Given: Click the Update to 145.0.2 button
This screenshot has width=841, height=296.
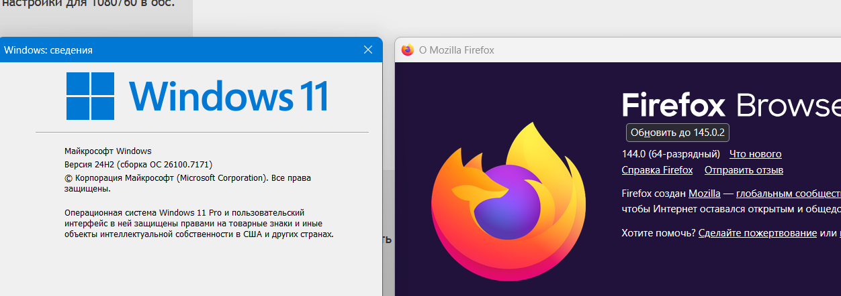Looking at the screenshot, I should coord(678,133).
